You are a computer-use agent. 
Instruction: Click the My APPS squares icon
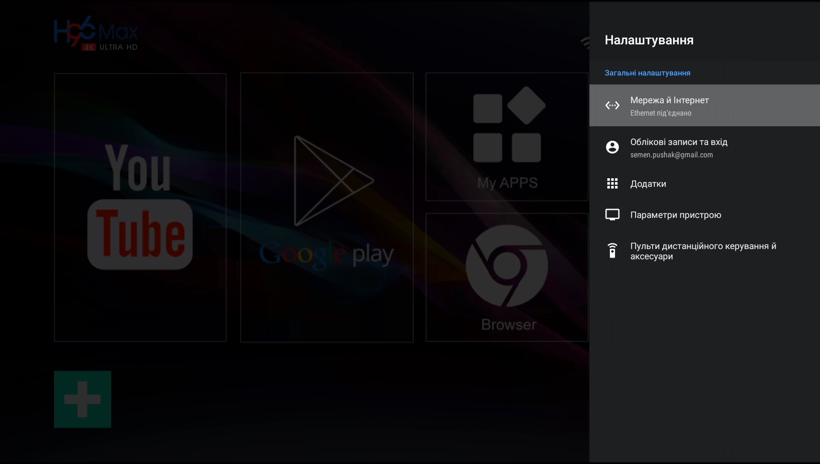509,124
